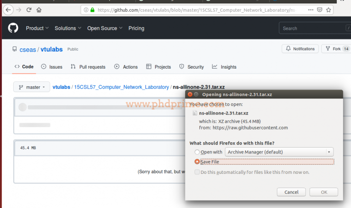Select the Save File radio option

click(x=197, y=162)
